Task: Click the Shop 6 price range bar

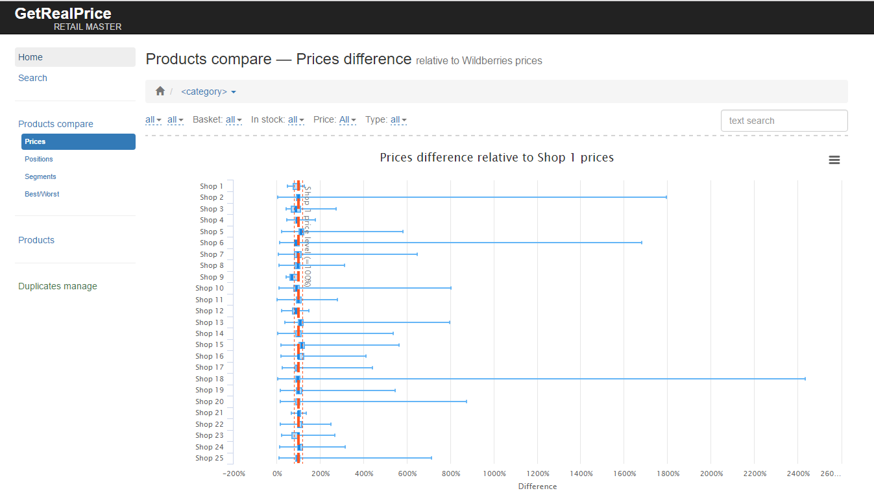Action: point(461,243)
